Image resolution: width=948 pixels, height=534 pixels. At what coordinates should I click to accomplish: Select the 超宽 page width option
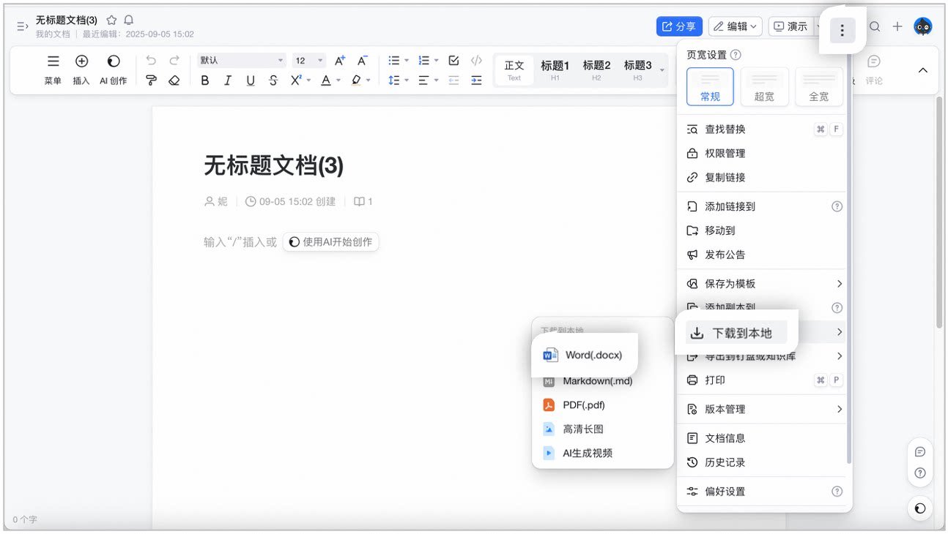(764, 86)
